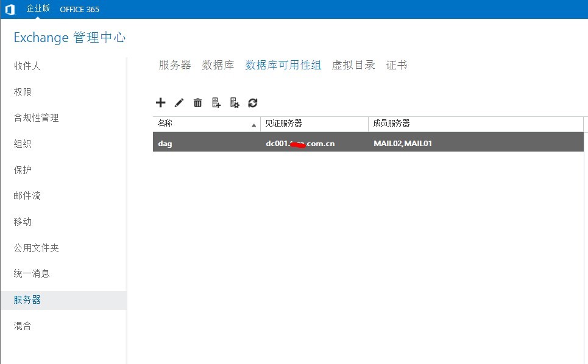Screen dimensions: 588x364
Task: Click the 见证服务器 column header
Action: pyautogui.click(x=314, y=124)
